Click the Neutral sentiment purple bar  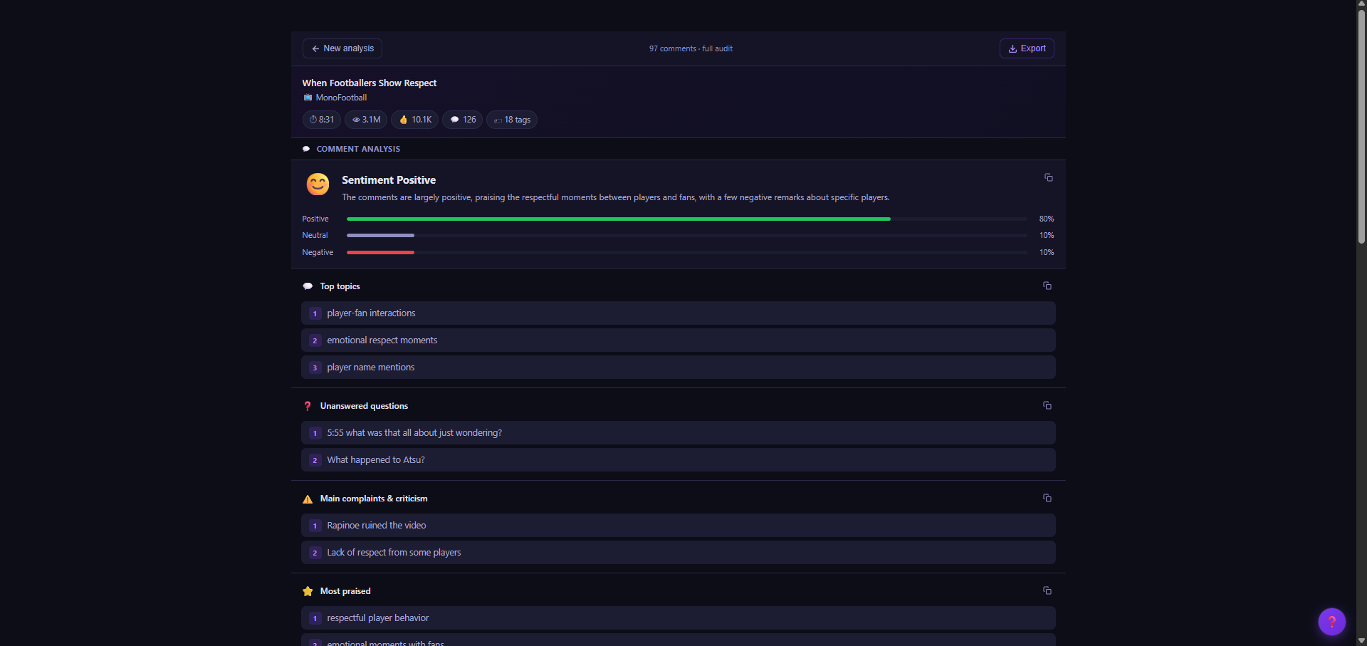point(380,235)
